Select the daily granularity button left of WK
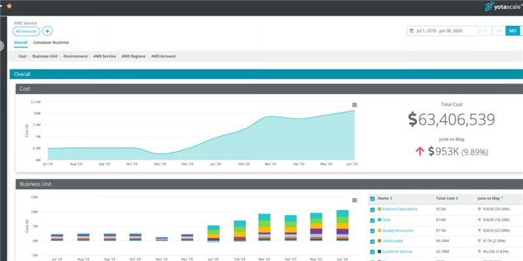This screenshot has width=523, height=261. point(486,31)
